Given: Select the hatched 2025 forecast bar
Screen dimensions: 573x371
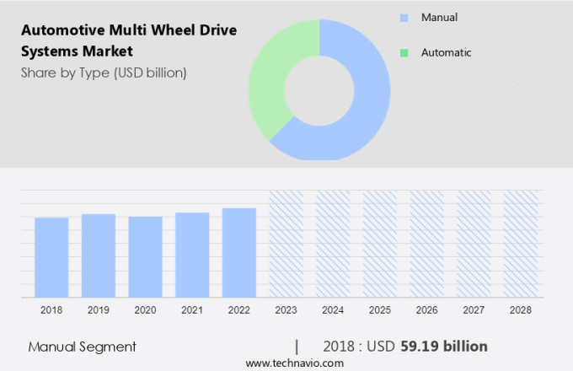Looking at the screenshot, I should pyautogui.click(x=380, y=244).
